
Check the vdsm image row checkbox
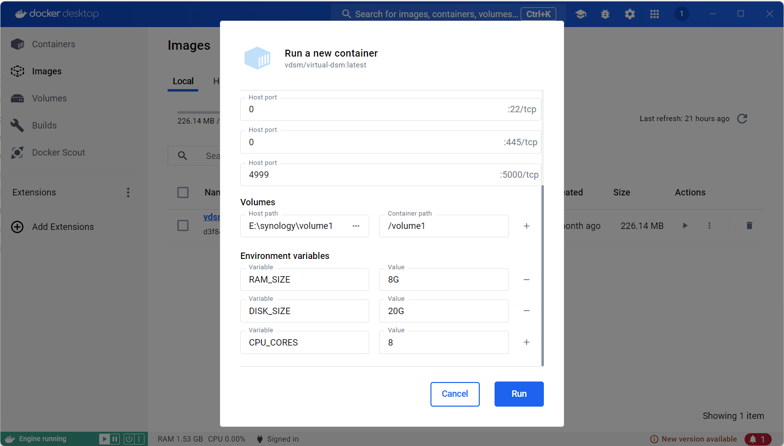click(x=183, y=225)
